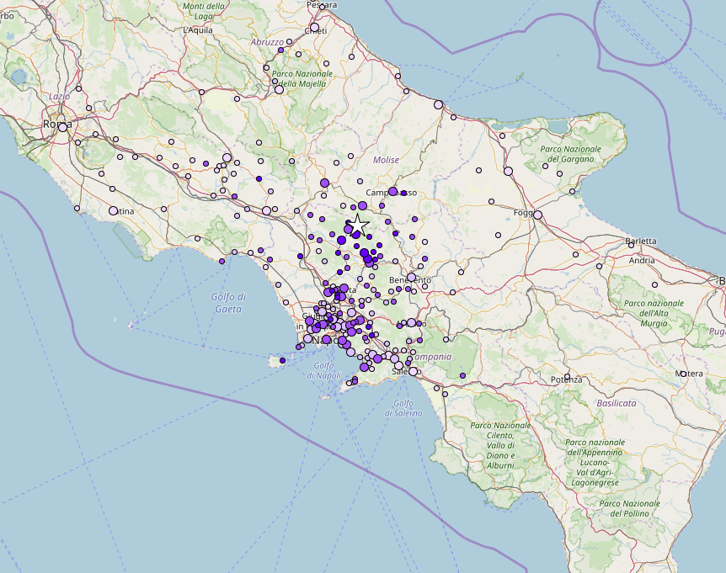
Task: Click the Golfo di Napoli label
Action: tap(323, 370)
